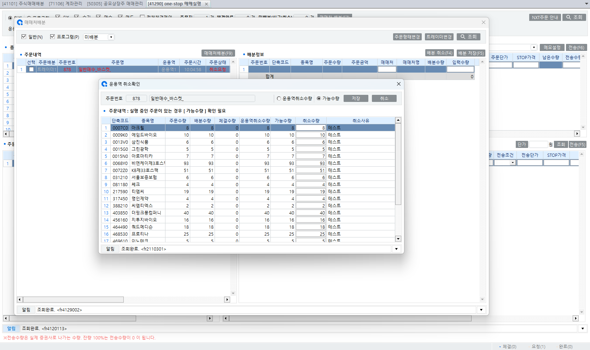
Task: Click the 주문내역 horizontal scrollbar thumb
Action: coord(73,300)
